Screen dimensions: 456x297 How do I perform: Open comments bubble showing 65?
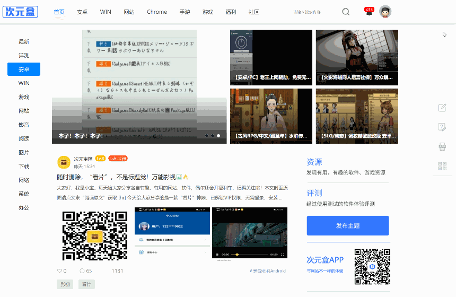(82, 271)
